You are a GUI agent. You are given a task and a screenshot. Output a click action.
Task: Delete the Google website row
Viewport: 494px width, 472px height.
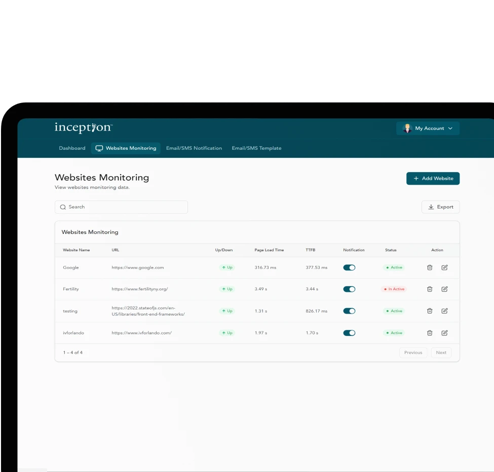pos(430,267)
